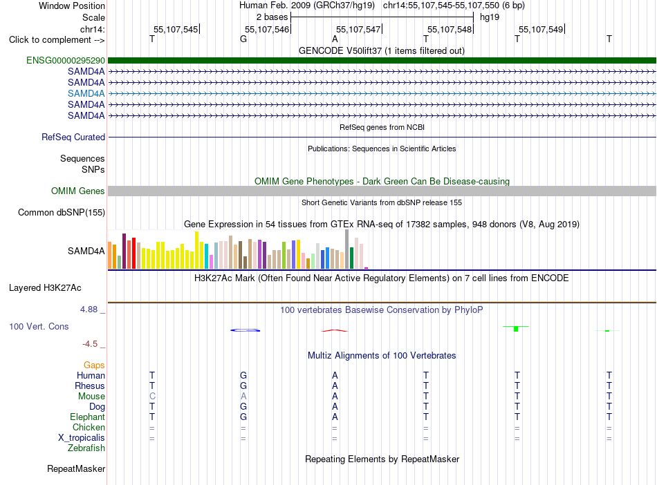The width and height of the screenshot is (657, 485).
Task: Click the Rhesus species label
Action: (90, 386)
